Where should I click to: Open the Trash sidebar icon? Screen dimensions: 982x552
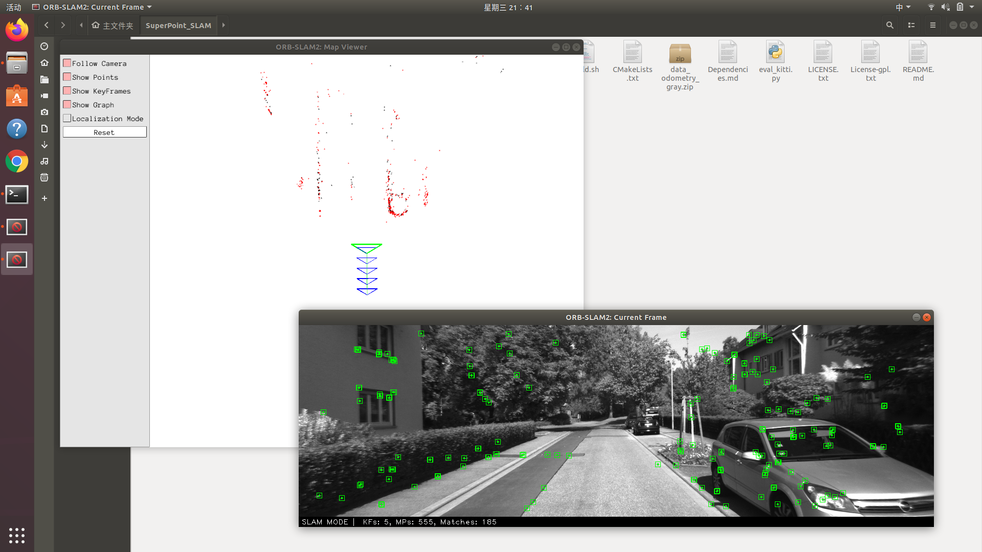coord(44,177)
